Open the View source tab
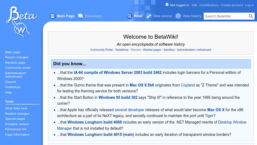 point(162,16)
